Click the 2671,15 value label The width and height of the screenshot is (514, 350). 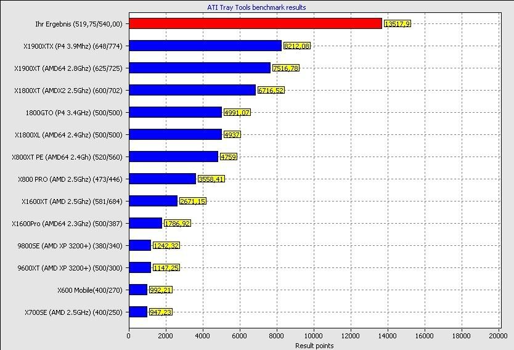[x=193, y=201]
